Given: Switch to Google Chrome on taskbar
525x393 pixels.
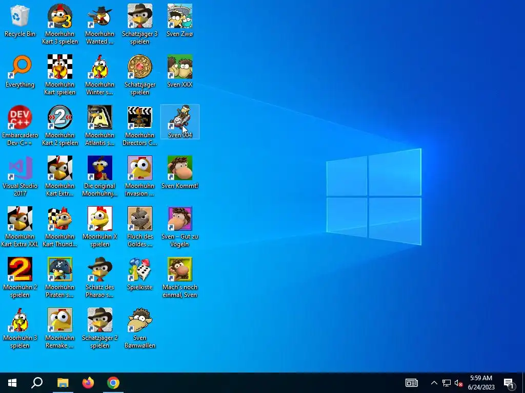Looking at the screenshot, I should coord(113,383).
